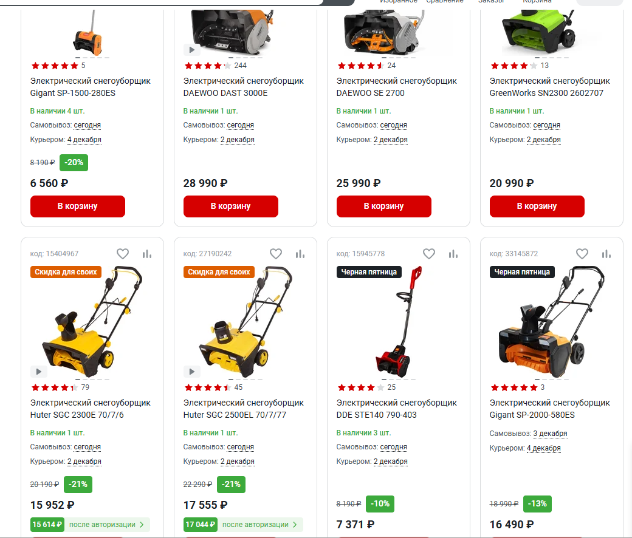Add GreenWorks SN2300 to cart
Screen dimensions: 632x538
pyautogui.click(x=537, y=206)
